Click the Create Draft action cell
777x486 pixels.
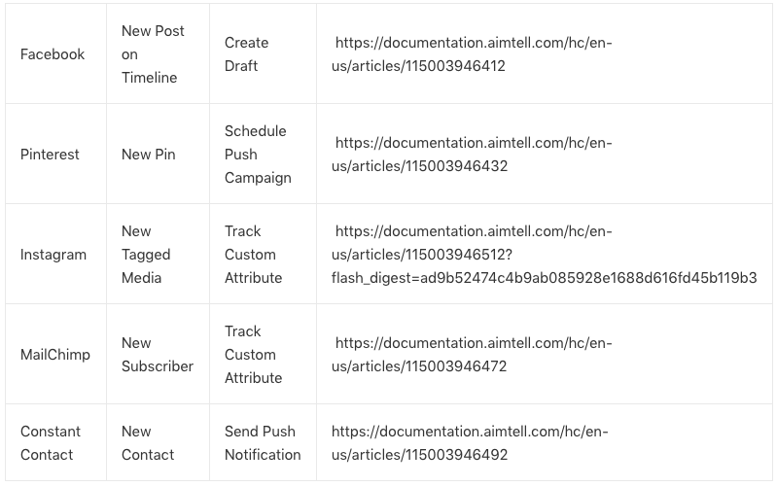[247, 54]
